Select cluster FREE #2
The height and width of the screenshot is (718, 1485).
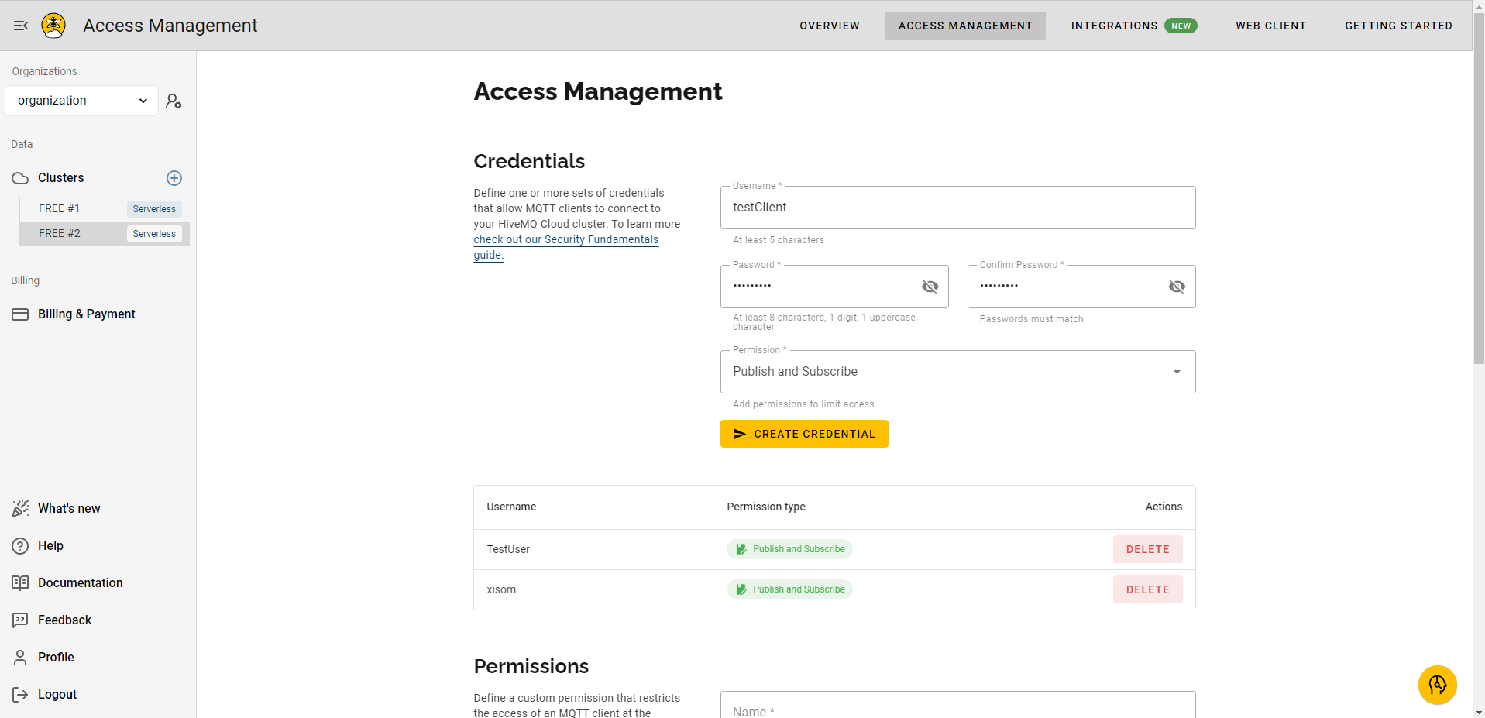pos(105,234)
